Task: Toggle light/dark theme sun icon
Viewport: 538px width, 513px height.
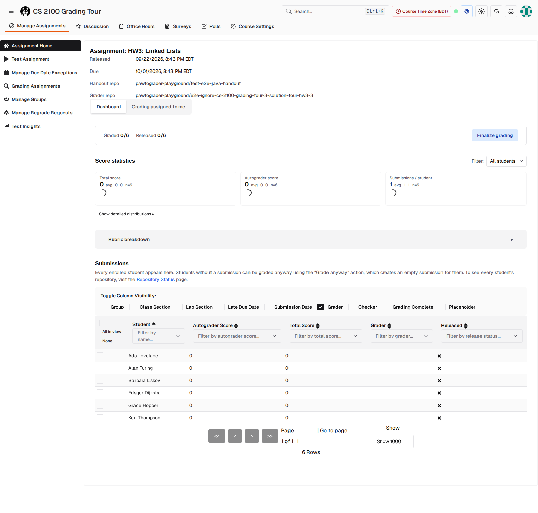Action: [482, 11]
